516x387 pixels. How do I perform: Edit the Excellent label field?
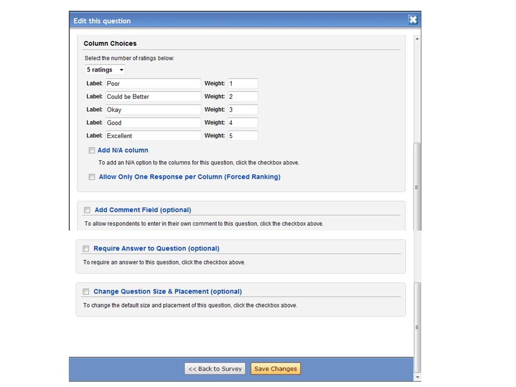[x=153, y=135]
